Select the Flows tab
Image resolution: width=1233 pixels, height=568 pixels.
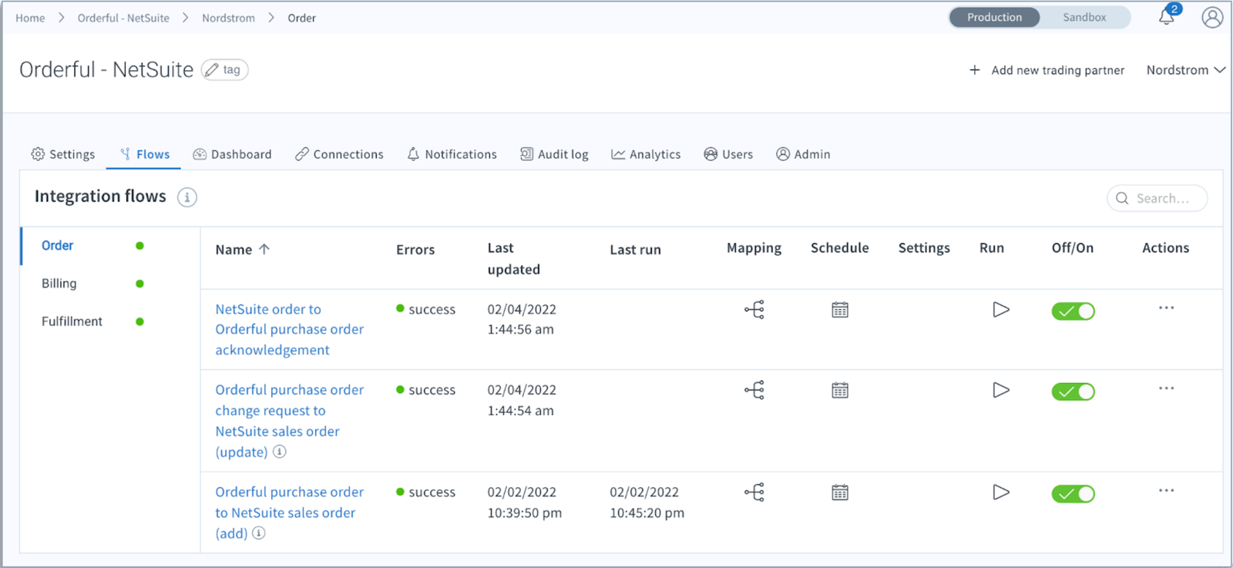coord(145,154)
